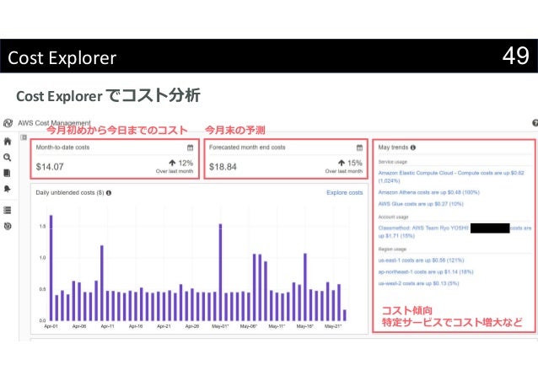Click info icon beside Daily unblended costs
The image size is (538, 381).
(109, 193)
